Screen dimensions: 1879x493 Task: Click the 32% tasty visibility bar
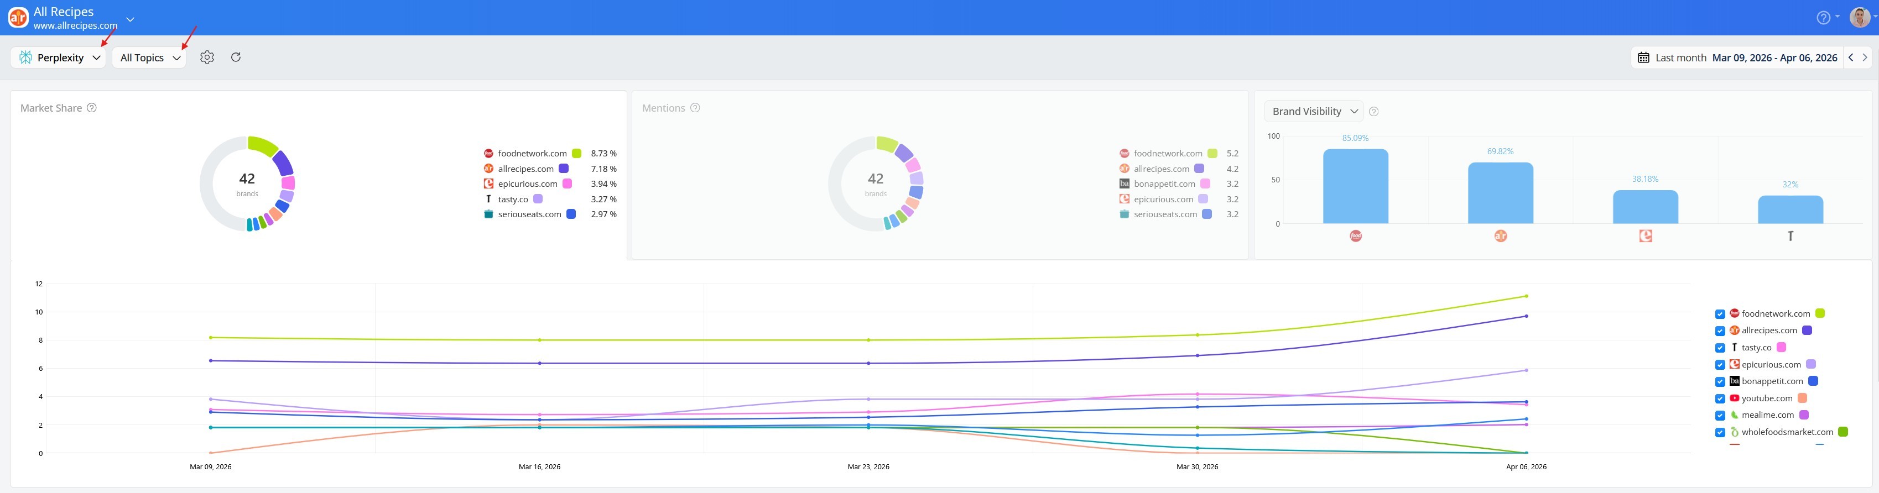(1790, 210)
